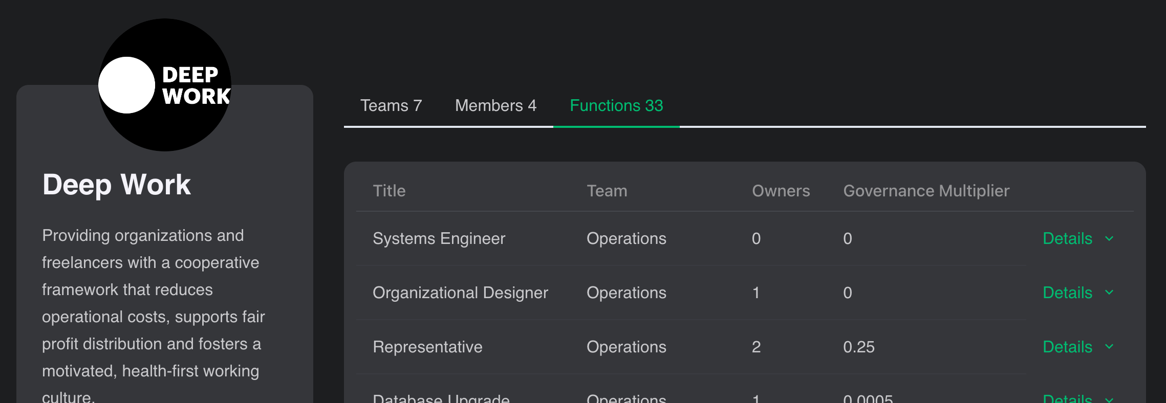Toggle the chevron beside Representative's Details
The image size is (1166, 403).
1109,347
